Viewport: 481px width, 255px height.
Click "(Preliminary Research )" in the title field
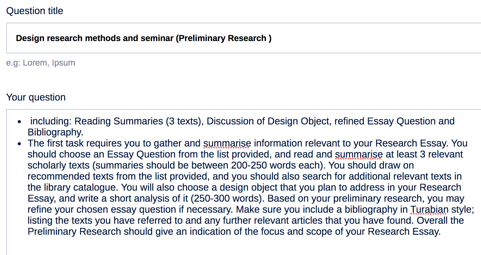[x=223, y=38]
